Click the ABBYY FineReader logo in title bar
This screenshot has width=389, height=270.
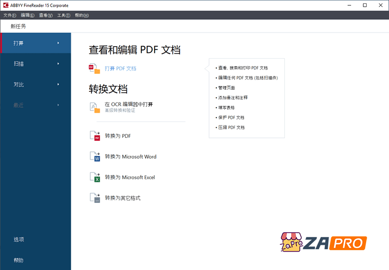[6, 5]
